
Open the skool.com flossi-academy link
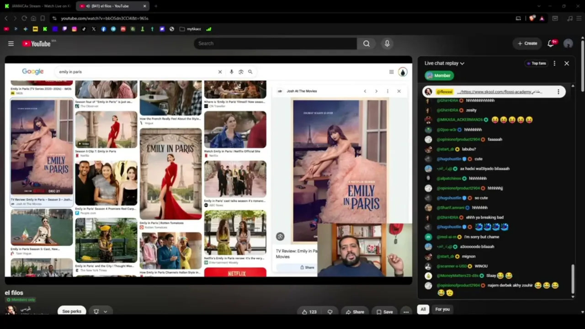(499, 92)
